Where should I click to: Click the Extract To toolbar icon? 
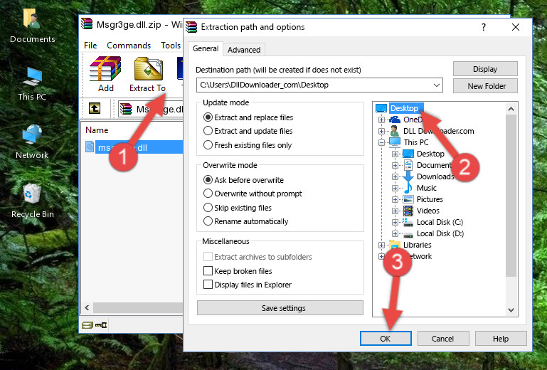click(149, 69)
